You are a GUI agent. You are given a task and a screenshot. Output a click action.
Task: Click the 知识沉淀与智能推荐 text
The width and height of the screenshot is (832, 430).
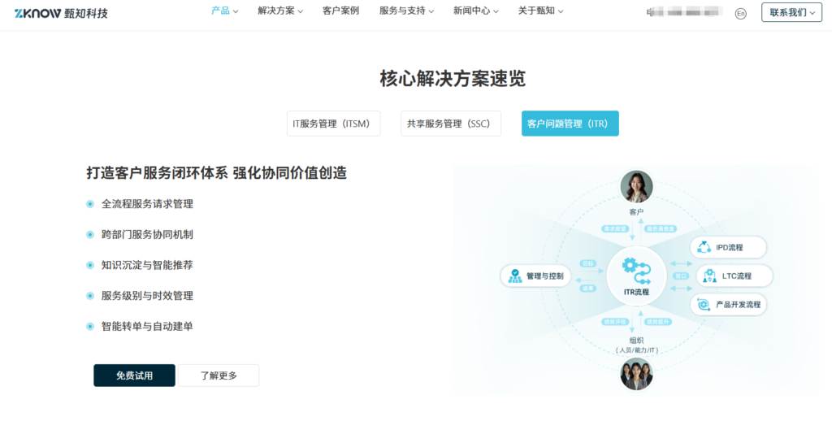click(x=147, y=265)
